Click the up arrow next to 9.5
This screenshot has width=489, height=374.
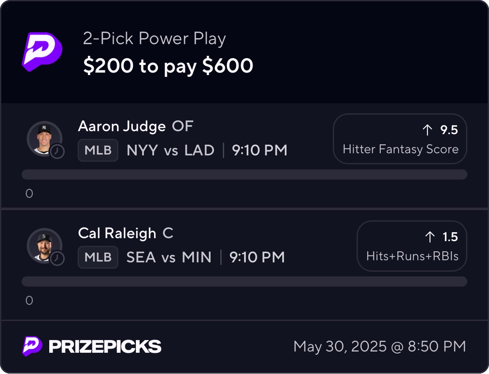427,130
